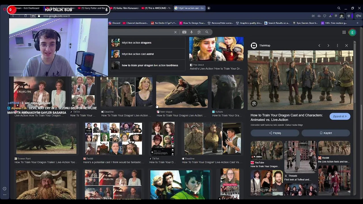Open TheWrap source name in preview
The image size is (363, 204).
tap(265, 46)
